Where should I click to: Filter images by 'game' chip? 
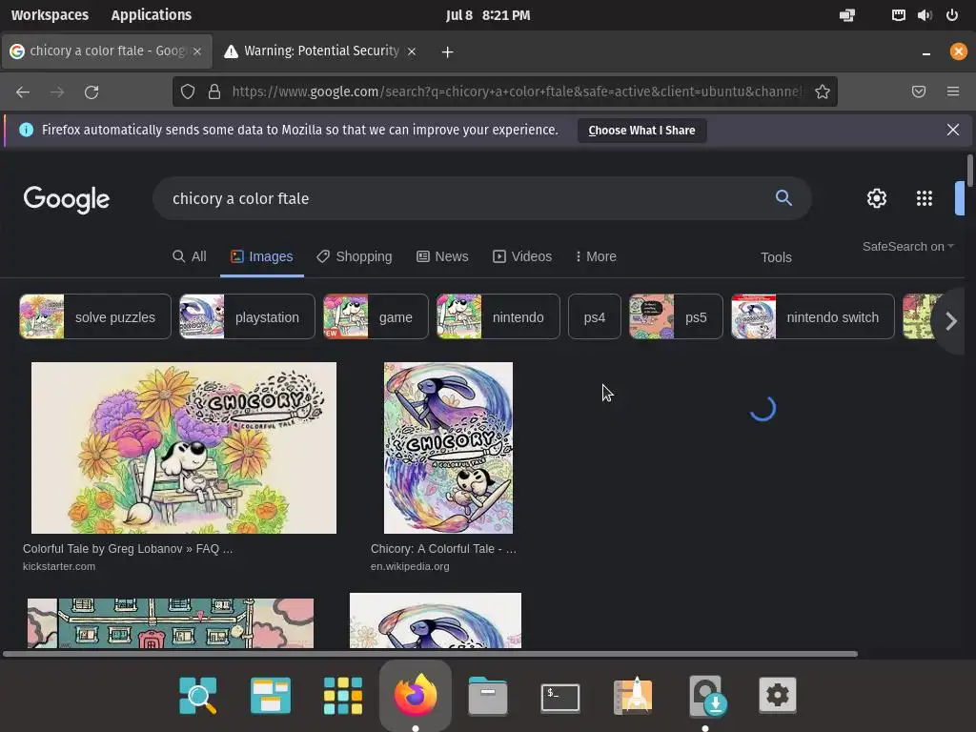(x=376, y=316)
